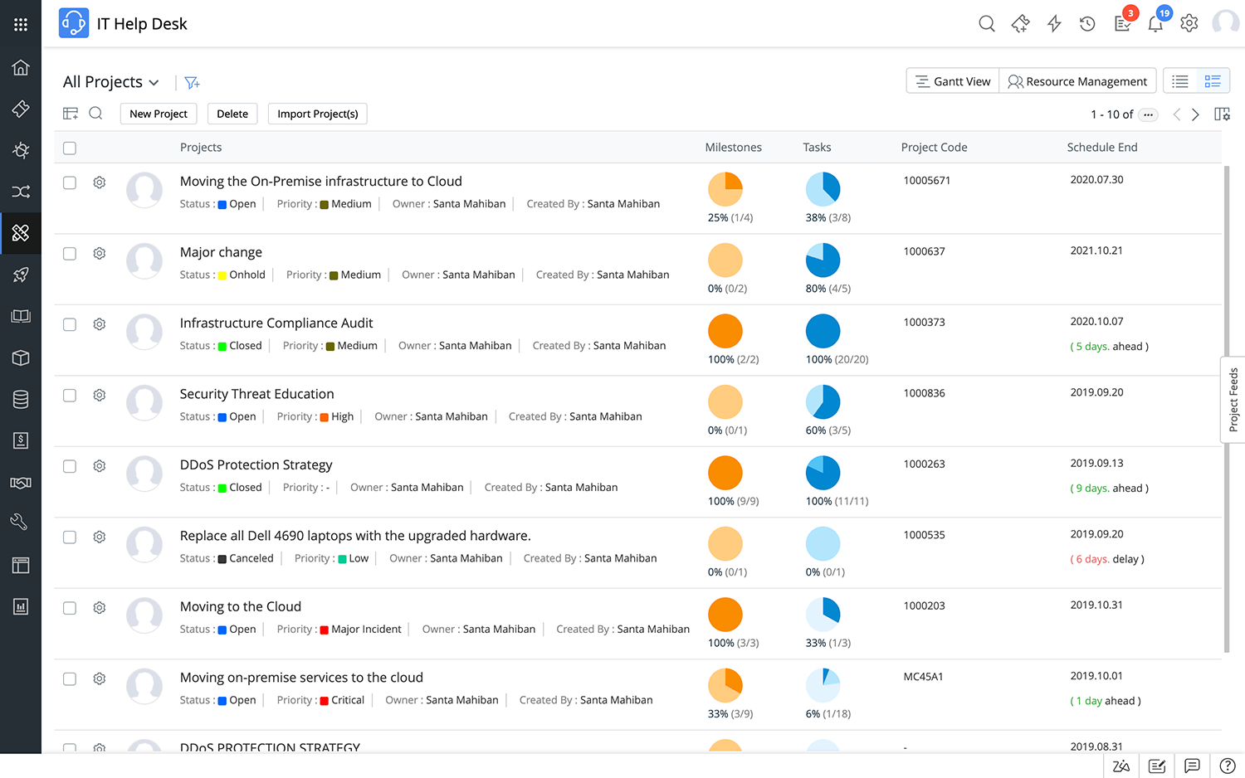
Task: Click the Tasks progress pie for Major change
Action: (823, 261)
